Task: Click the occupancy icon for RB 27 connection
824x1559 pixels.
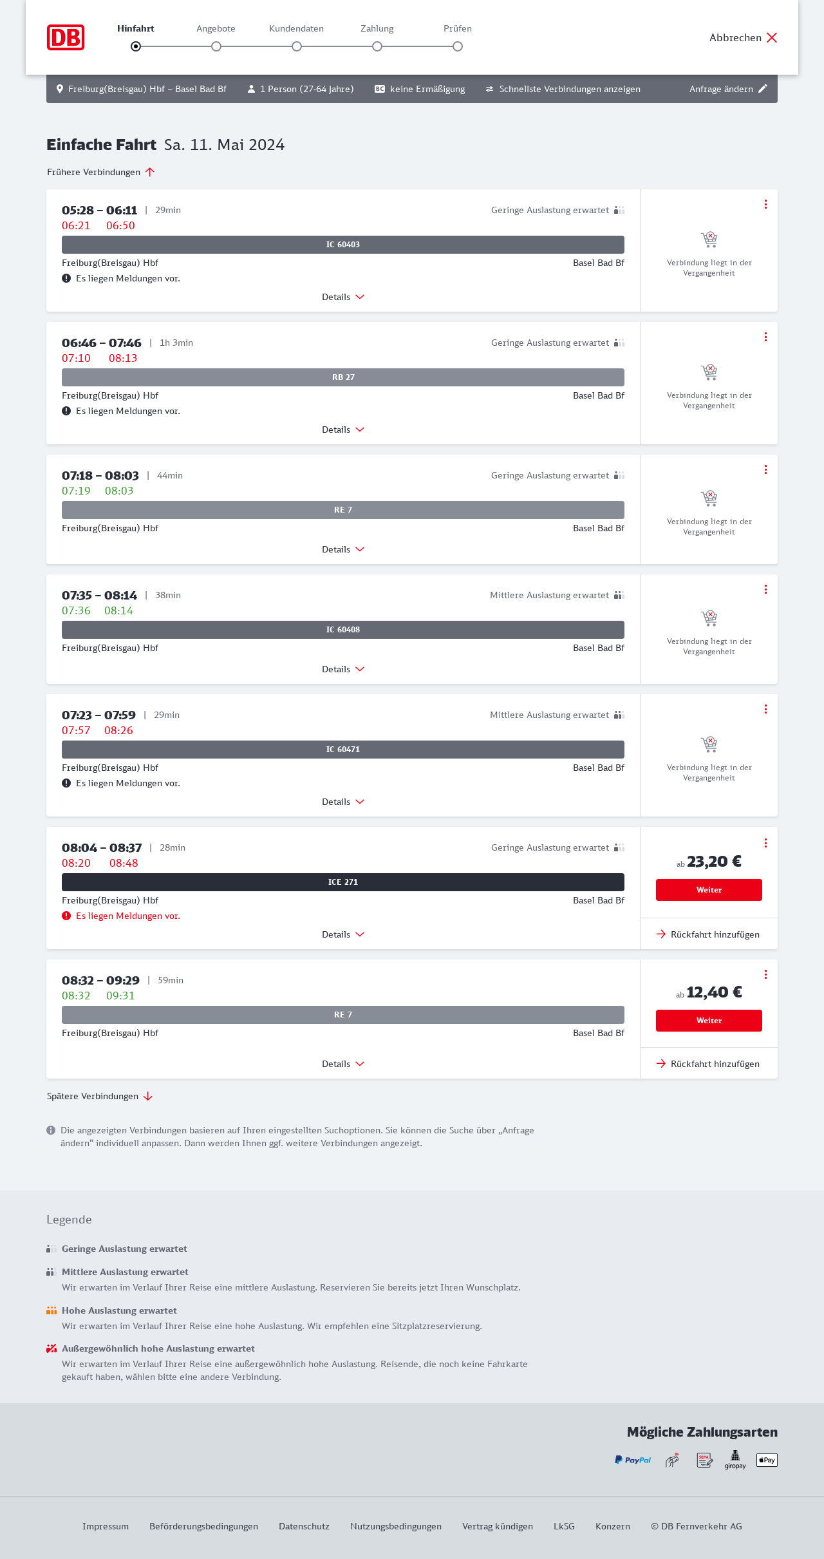Action: 619,343
